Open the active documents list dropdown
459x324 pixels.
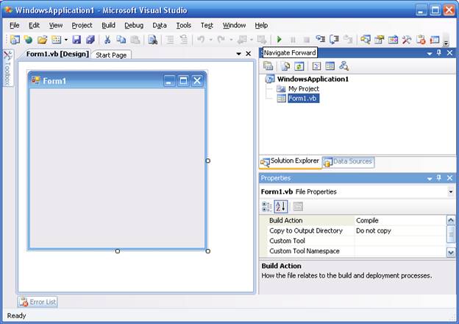click(x=238, y=54)
